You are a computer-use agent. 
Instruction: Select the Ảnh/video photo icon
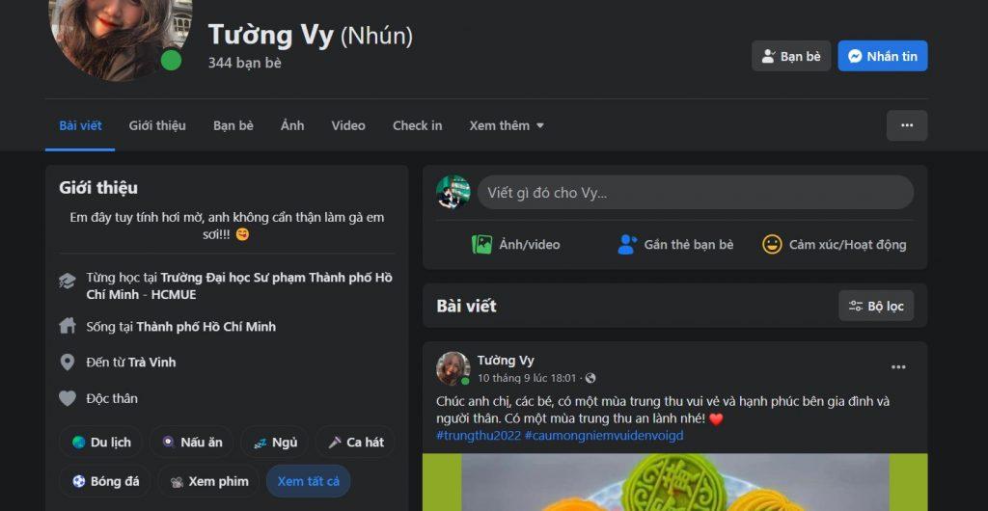click(481, 244)
